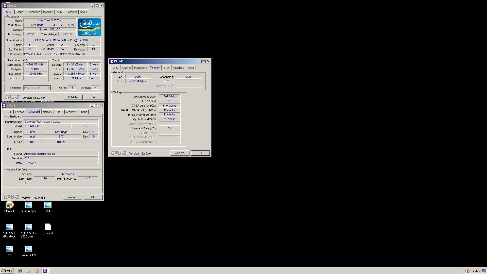
Task: Click the BIOS version F18 field
Action: [61, 158]
